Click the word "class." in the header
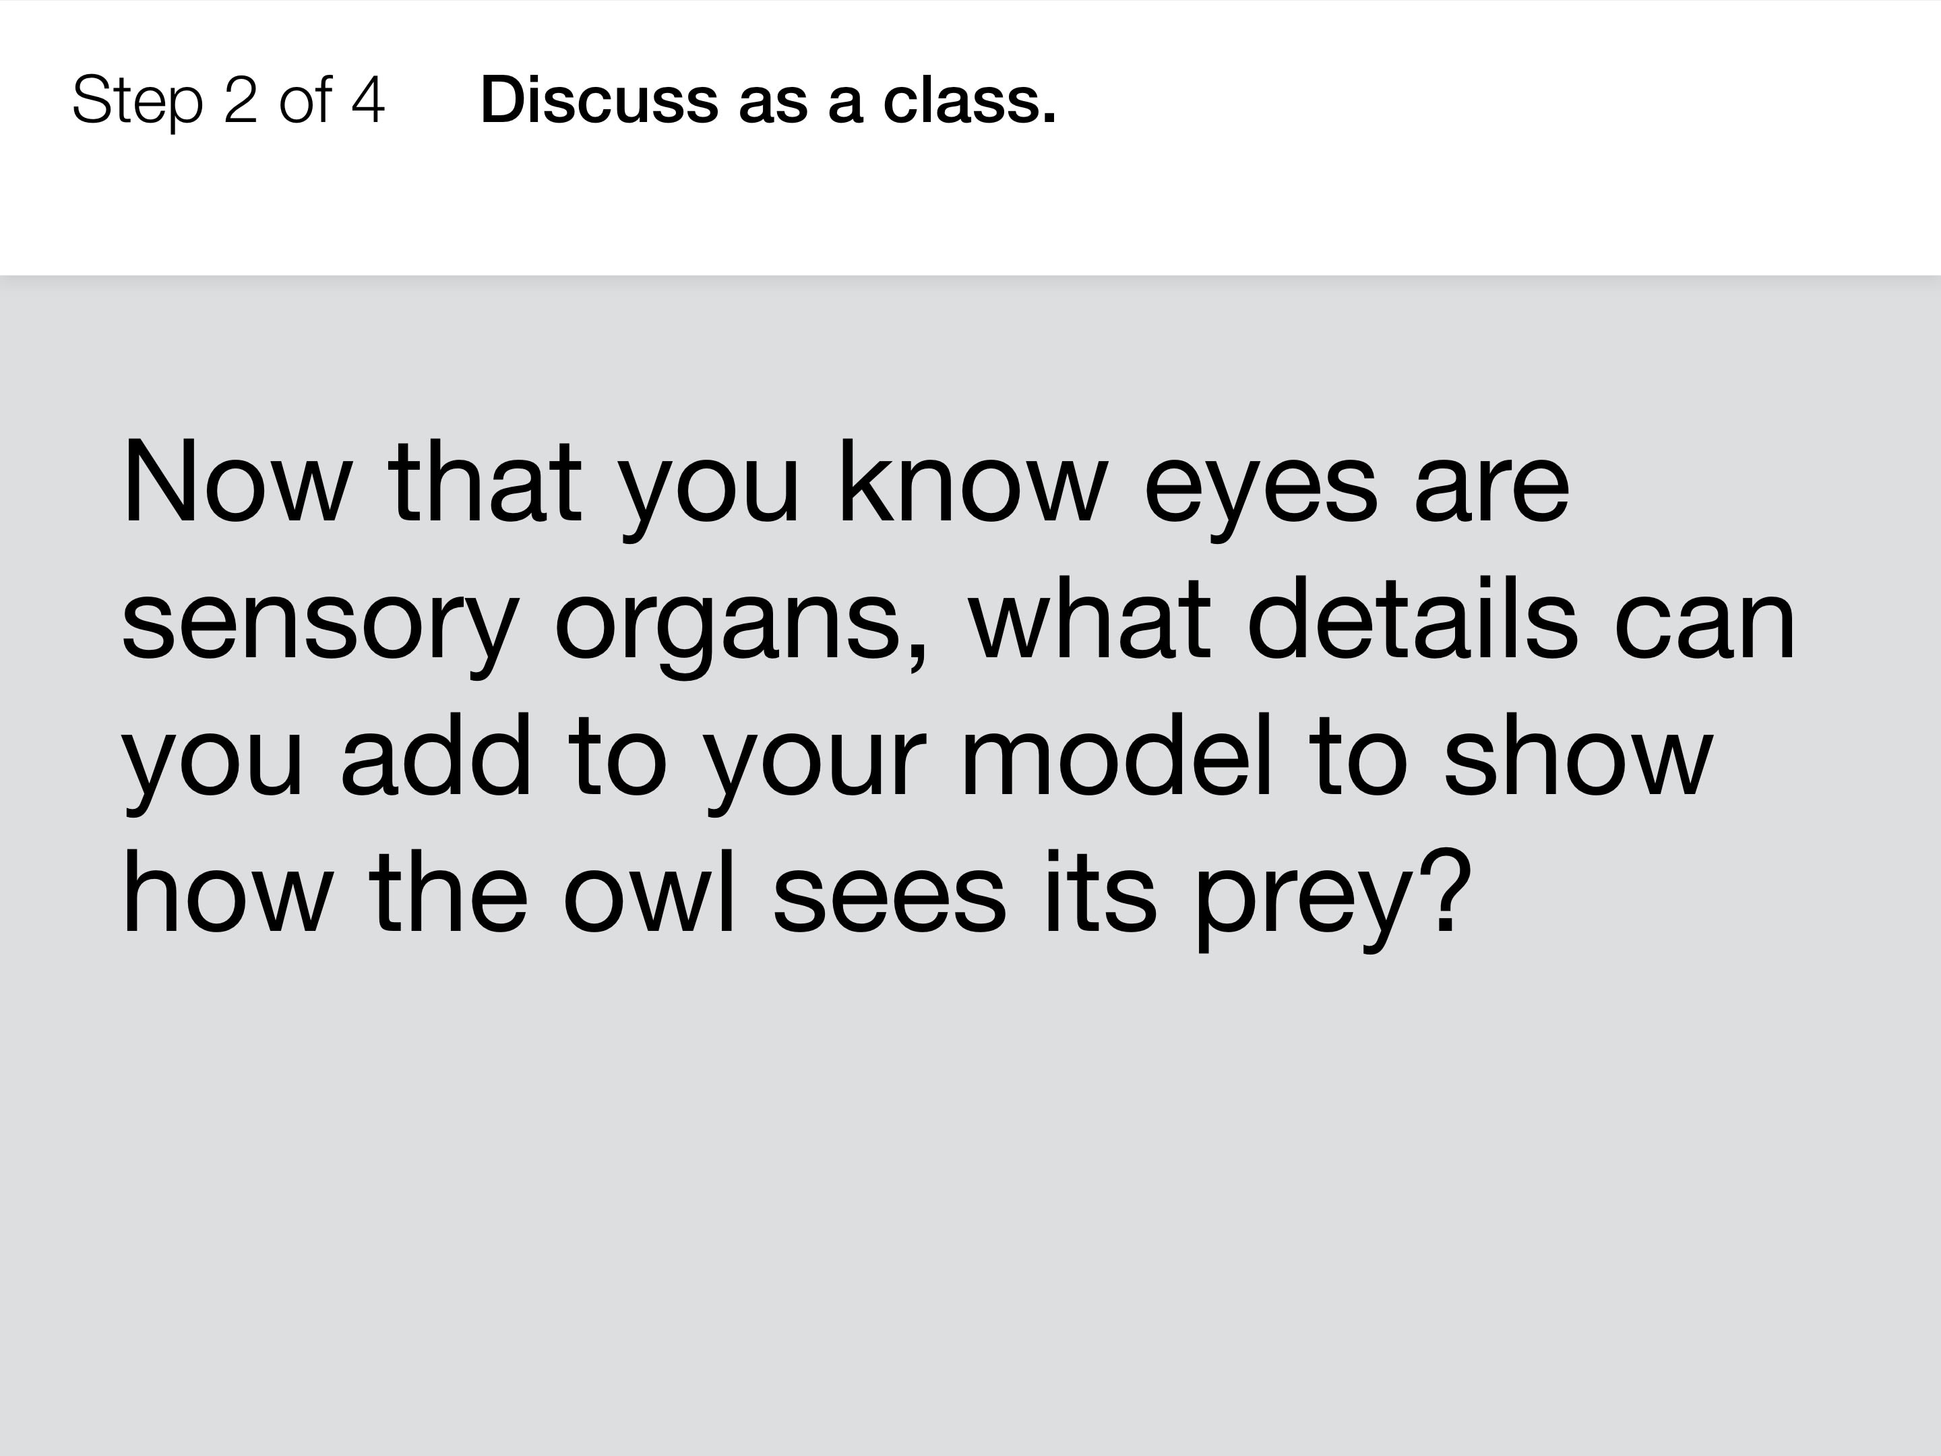The height and width of the screenshot is (1456, 1941). tap(970, 100)
